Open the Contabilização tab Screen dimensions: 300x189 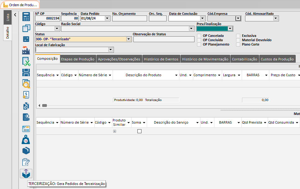[x=245, y=59]
